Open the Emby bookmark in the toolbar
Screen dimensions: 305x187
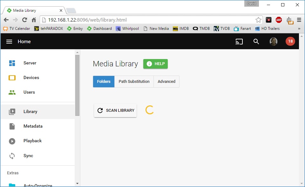coord(75,28)
